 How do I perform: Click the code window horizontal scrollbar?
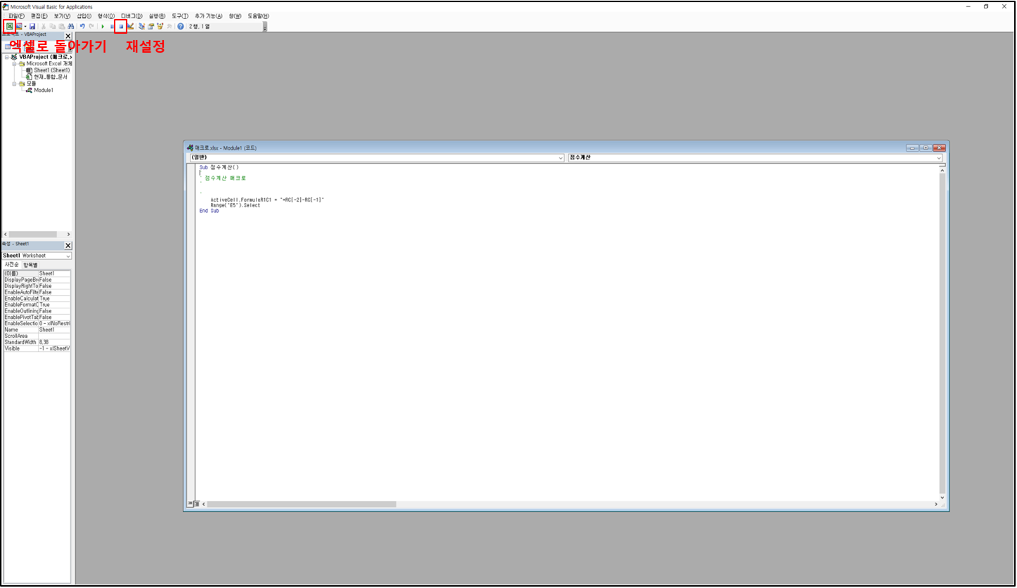pos(302,504)
